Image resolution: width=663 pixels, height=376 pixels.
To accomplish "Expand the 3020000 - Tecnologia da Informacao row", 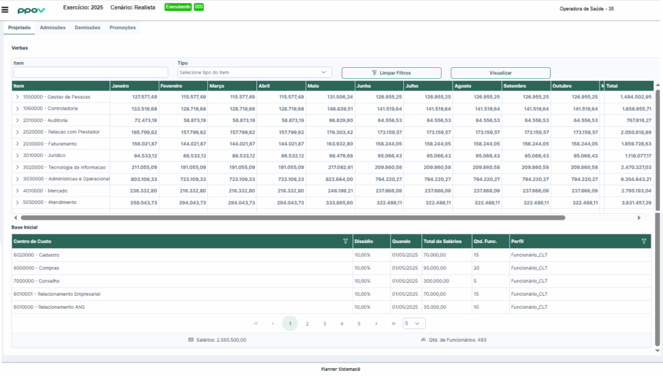I will [x=17, y=167].
